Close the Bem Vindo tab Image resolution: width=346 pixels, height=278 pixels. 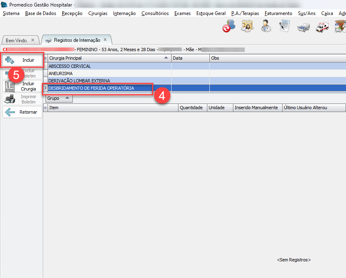[33, 40]
